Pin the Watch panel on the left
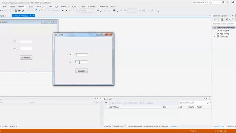The image size is (236, 133). [98, 99]
